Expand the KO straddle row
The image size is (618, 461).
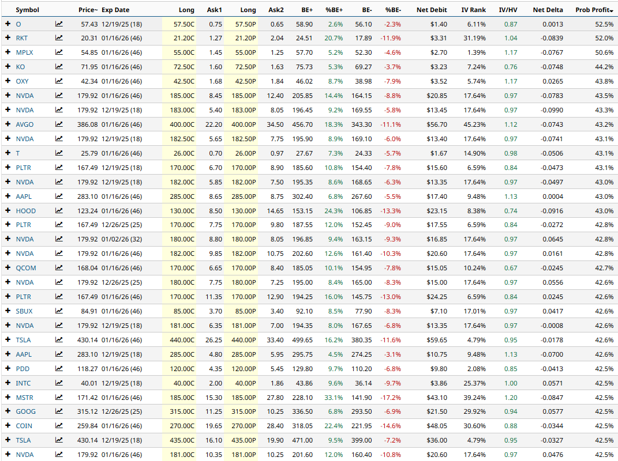(x=8, y=67)
